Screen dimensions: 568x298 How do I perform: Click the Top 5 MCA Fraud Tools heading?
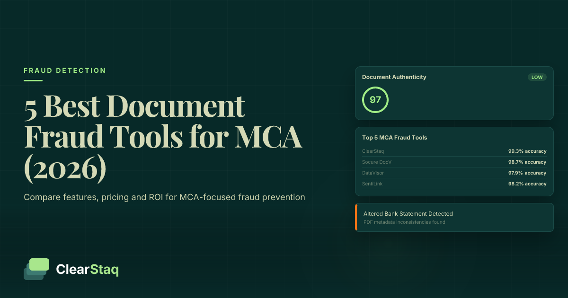(x=394, y=138)
